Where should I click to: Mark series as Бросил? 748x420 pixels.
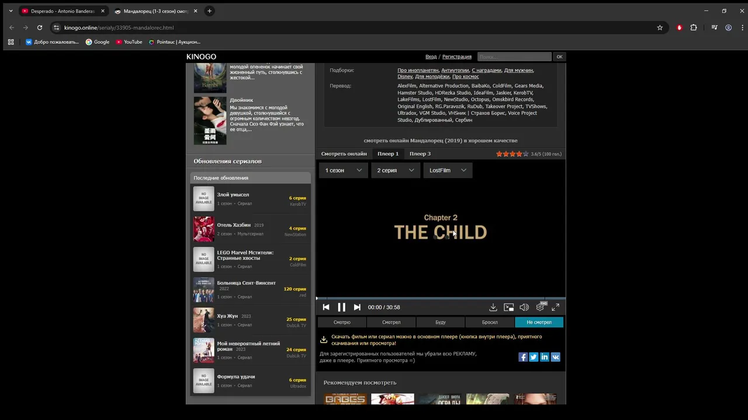[490, 322]
